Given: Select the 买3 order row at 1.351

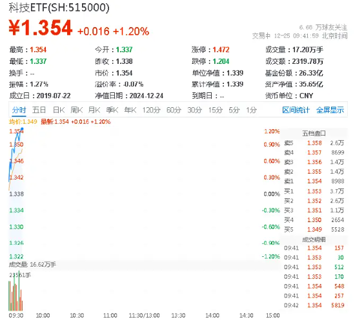Looking at the screenshot, I should point(314,210).
